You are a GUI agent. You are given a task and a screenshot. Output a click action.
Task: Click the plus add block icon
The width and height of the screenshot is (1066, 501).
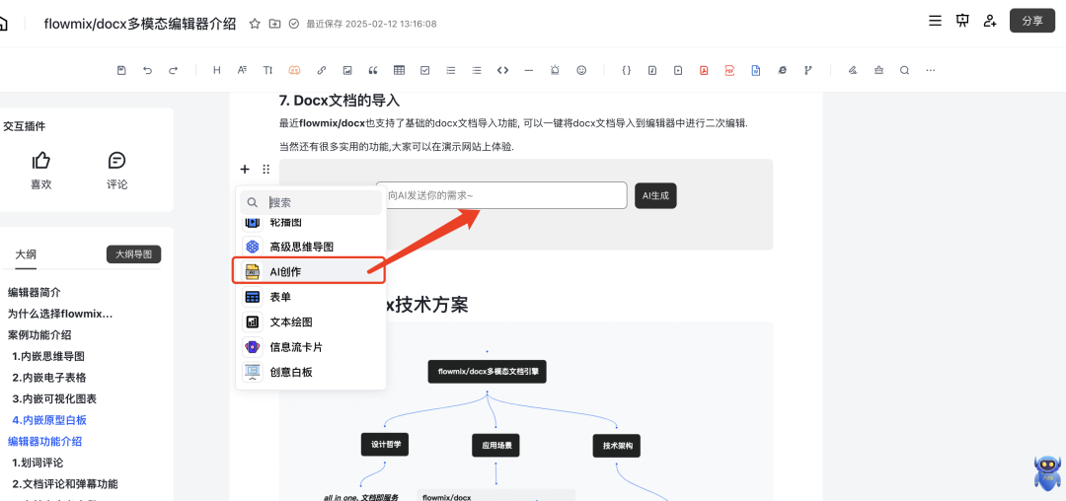tap(245, 169)
